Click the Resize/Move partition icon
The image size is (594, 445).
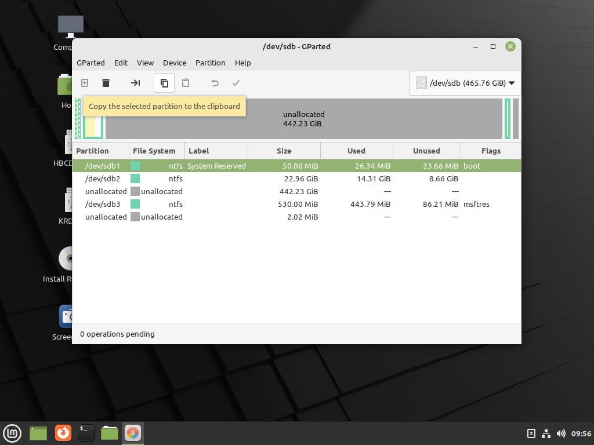pos(135,83)
